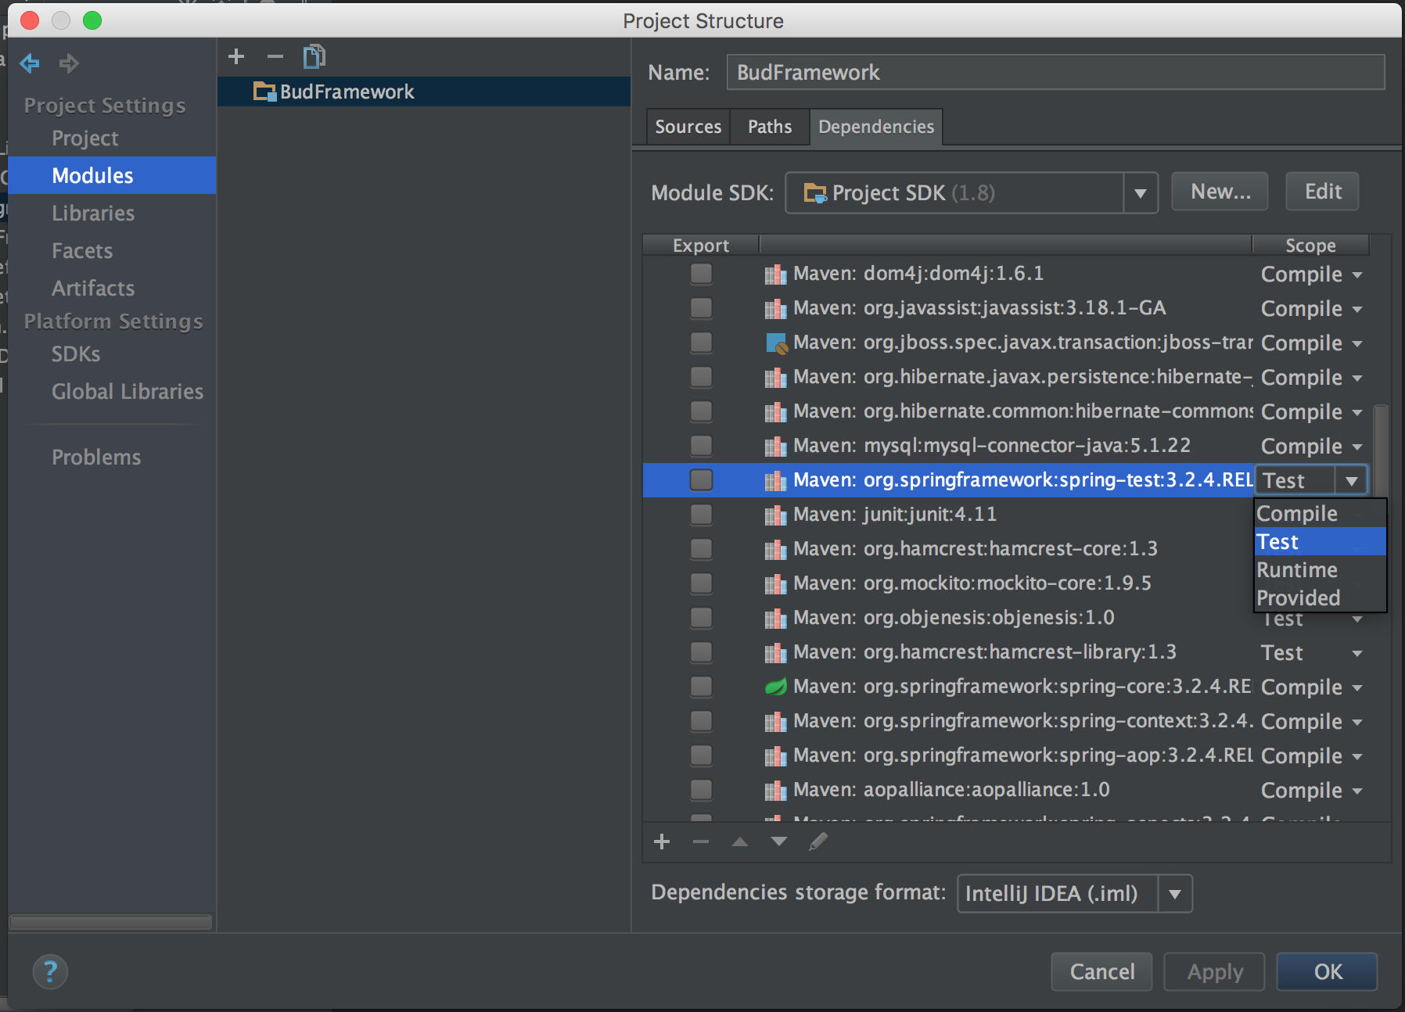This screenshot has height=1012, width=1405.
Task: Remove dependency with bottom minus icon
Action: [701, 842]
